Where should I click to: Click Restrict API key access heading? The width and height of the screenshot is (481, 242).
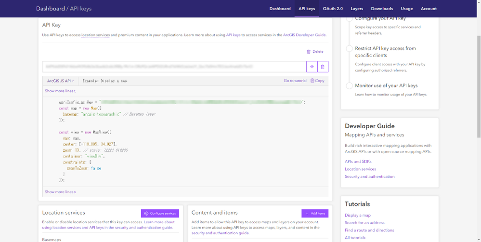click(385, 52)
